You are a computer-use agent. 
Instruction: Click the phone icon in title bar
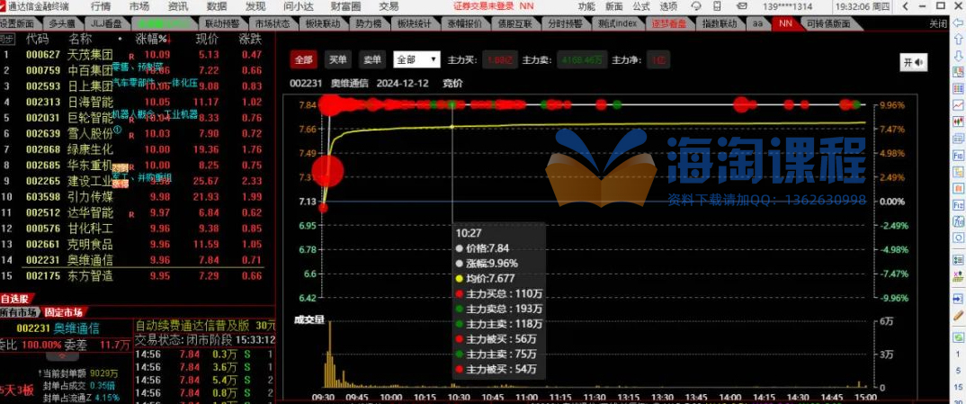coord(717,6)
